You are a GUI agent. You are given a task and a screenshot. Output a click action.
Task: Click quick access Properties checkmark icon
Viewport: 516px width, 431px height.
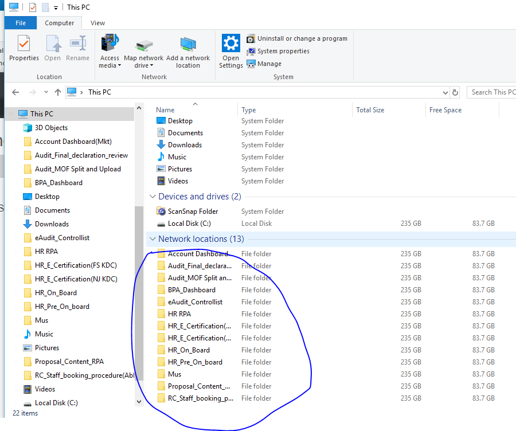(33, 7)
